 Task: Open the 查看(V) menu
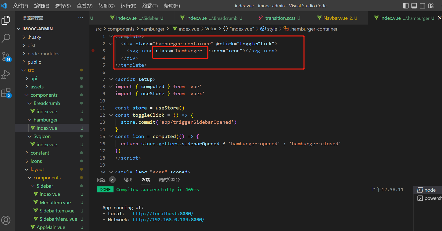[x=85, y=6]
